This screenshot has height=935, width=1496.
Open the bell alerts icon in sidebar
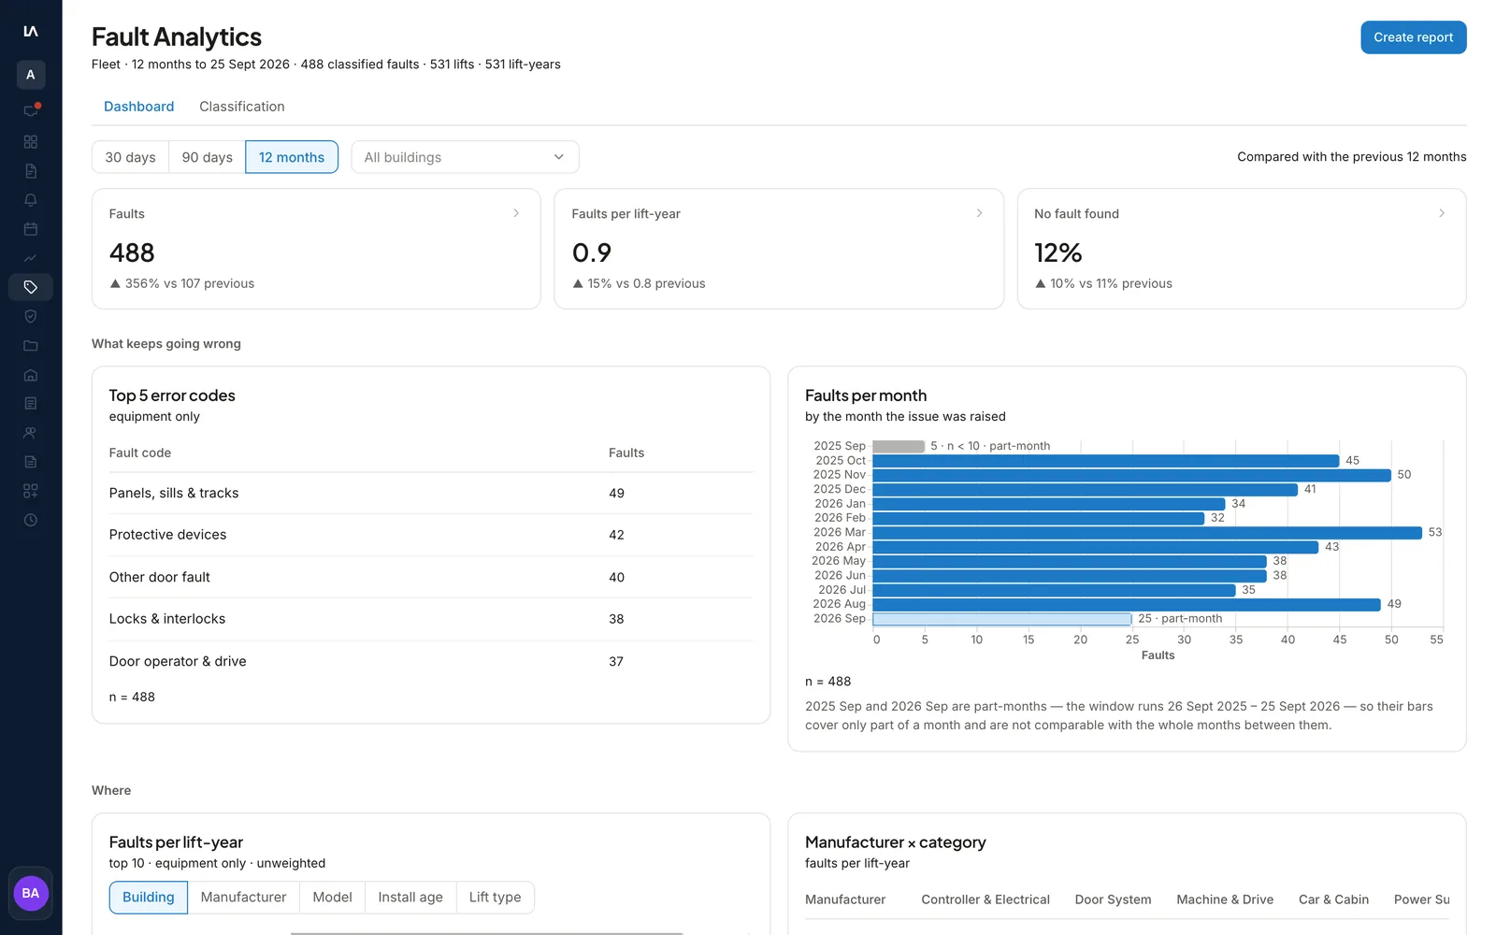(x=31, y=200)
